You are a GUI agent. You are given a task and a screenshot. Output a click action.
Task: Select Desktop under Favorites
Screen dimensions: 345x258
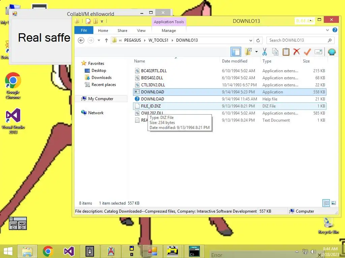coord(99,71)
